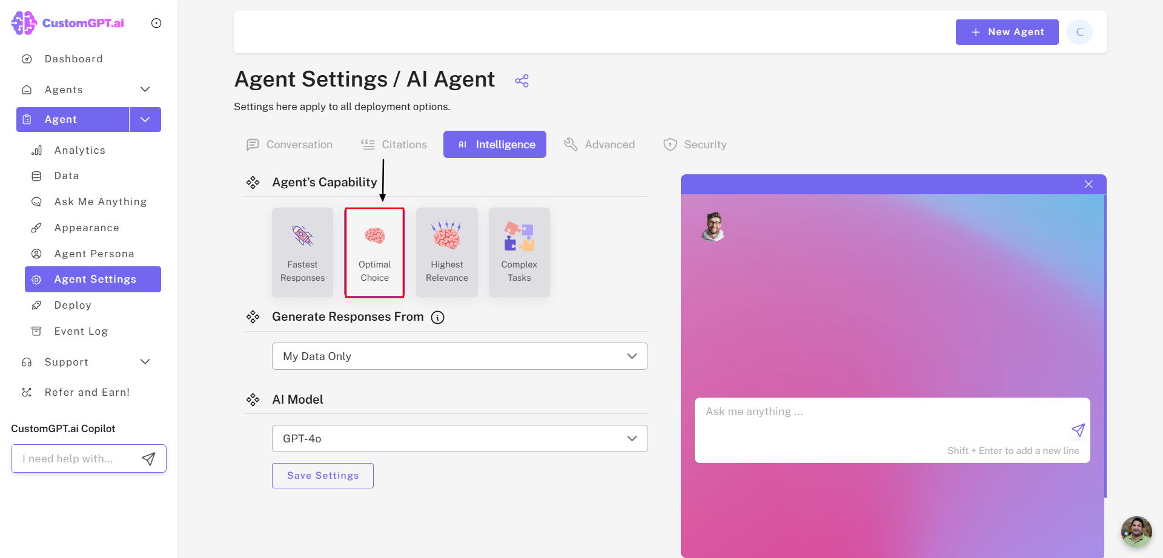Open Ask Me Anything
The image size is (1163, 558).
pos(100,202)
